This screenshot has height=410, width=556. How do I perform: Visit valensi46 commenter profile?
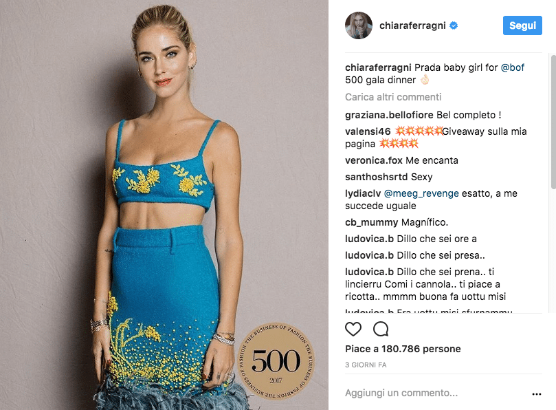click(368, 131)
